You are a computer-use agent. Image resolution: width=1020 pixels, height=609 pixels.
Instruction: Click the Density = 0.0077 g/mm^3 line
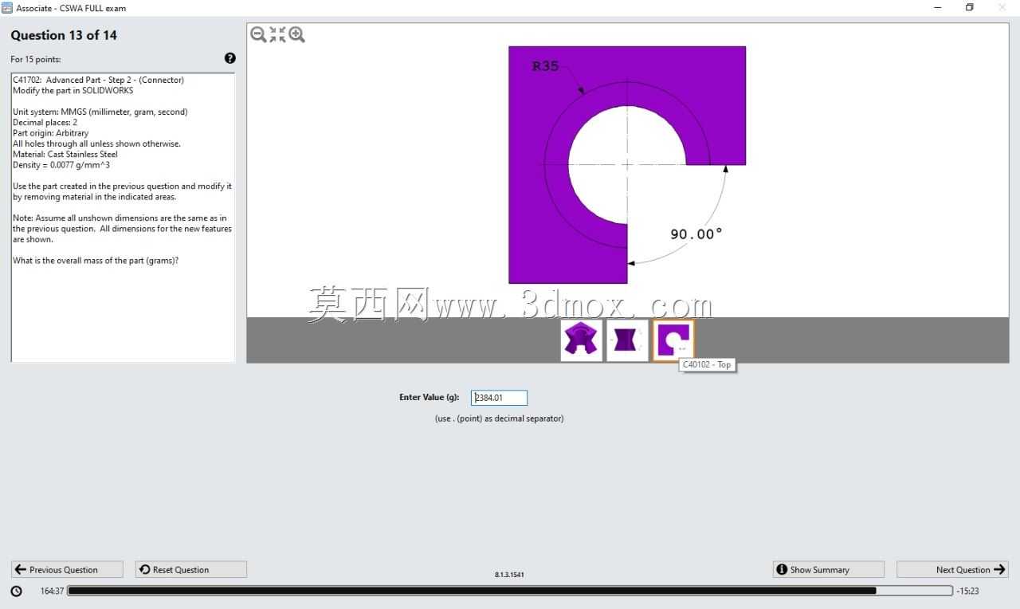tap(61, 165)
